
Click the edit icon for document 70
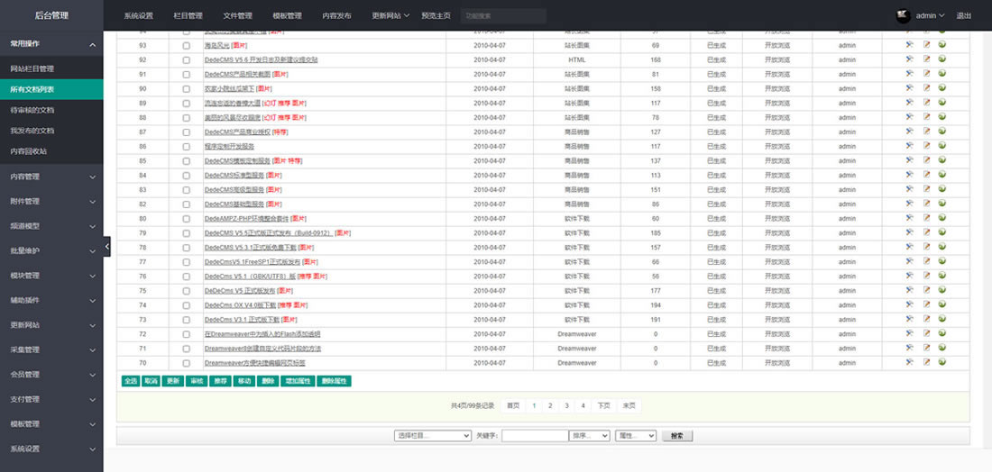point(926,362)
